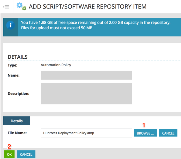Click the Add Script/Software Repository Item title
181x159 pixels.
[88, 6]
